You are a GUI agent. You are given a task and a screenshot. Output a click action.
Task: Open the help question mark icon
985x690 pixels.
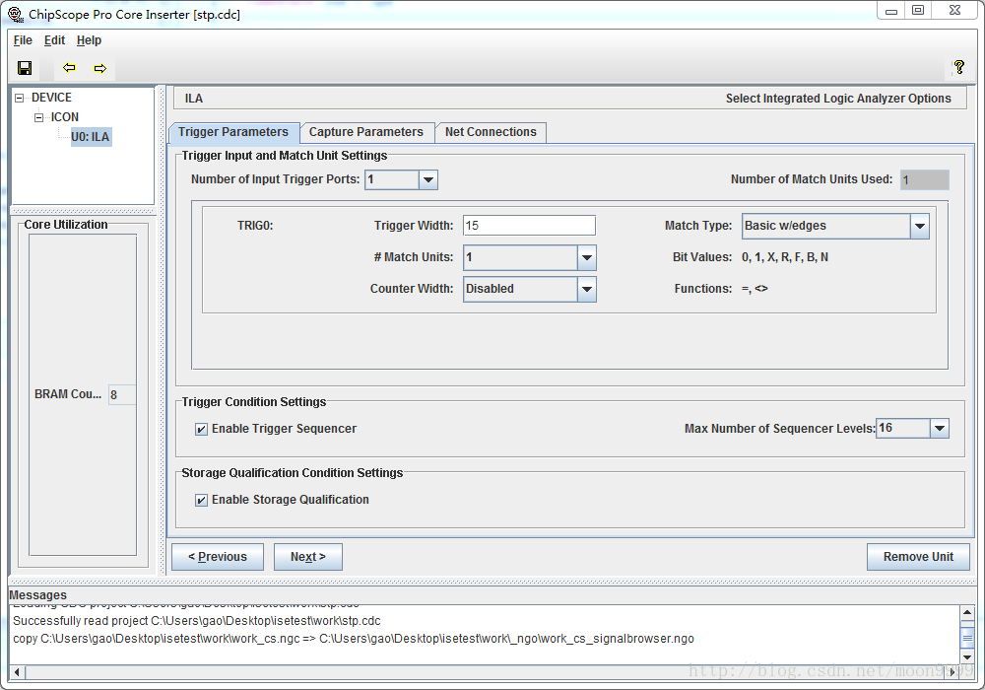point(958,67)
